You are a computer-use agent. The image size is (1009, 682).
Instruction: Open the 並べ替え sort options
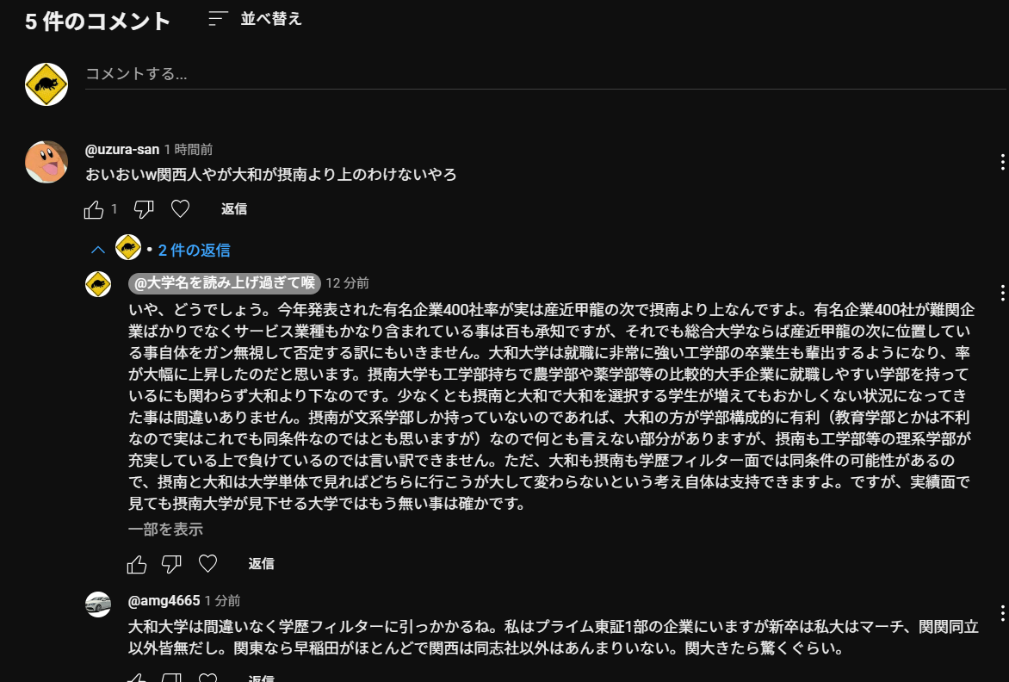click(x=256, y=19)
